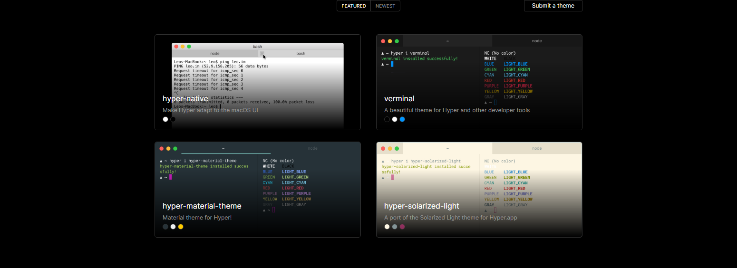Image resolution: width=737 pixels, height=268 pixels.
Task: Select white color swatch under hyper-native
Action: point(165,119)
